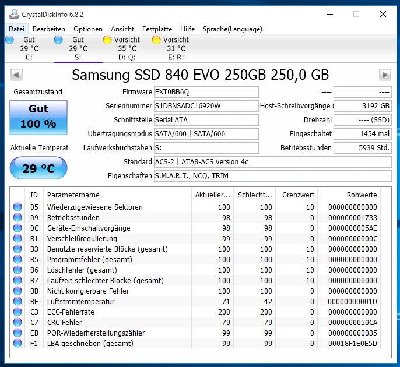Image resolution: width=400 pixels, height=367 pixels.
Task: Select the Löschfehler (gesamt) parameter text
Action: coord(82,270)
